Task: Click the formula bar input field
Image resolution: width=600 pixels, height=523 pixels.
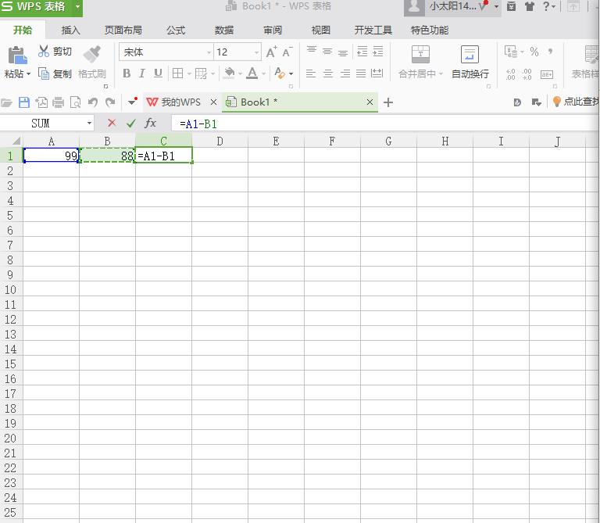Action: tap(384, 124)
